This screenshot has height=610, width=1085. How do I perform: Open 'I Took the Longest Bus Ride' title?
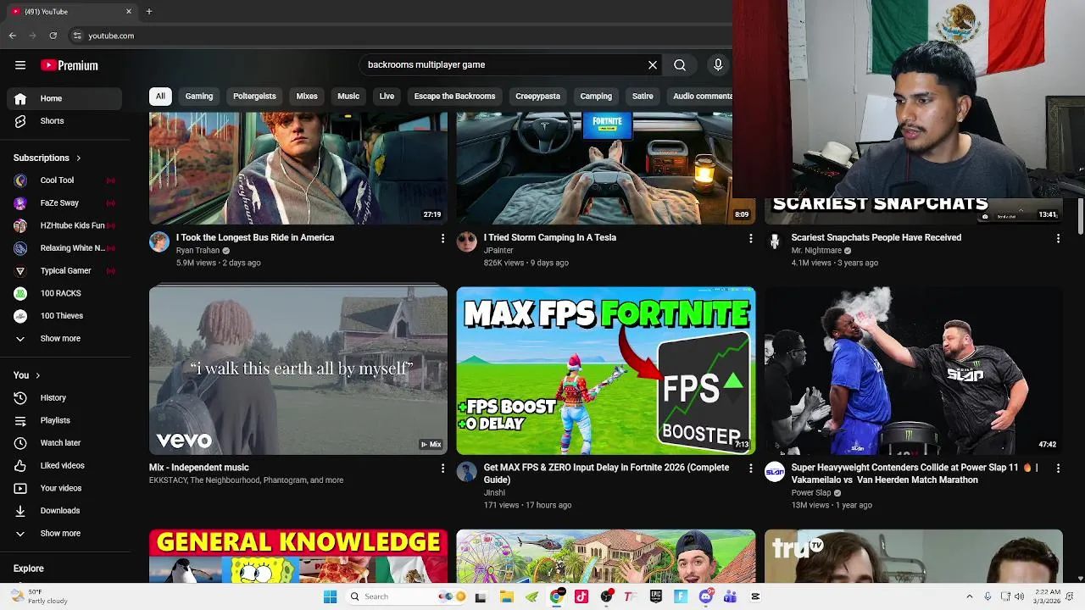click(x=255, y=238)
